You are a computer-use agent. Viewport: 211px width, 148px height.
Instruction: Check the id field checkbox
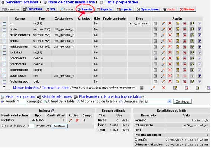[x=4, y=24]
